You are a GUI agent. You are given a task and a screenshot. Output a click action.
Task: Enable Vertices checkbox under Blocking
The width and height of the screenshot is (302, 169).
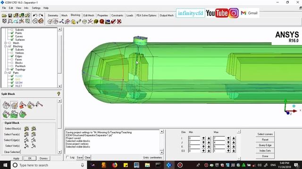coord(12,53)
